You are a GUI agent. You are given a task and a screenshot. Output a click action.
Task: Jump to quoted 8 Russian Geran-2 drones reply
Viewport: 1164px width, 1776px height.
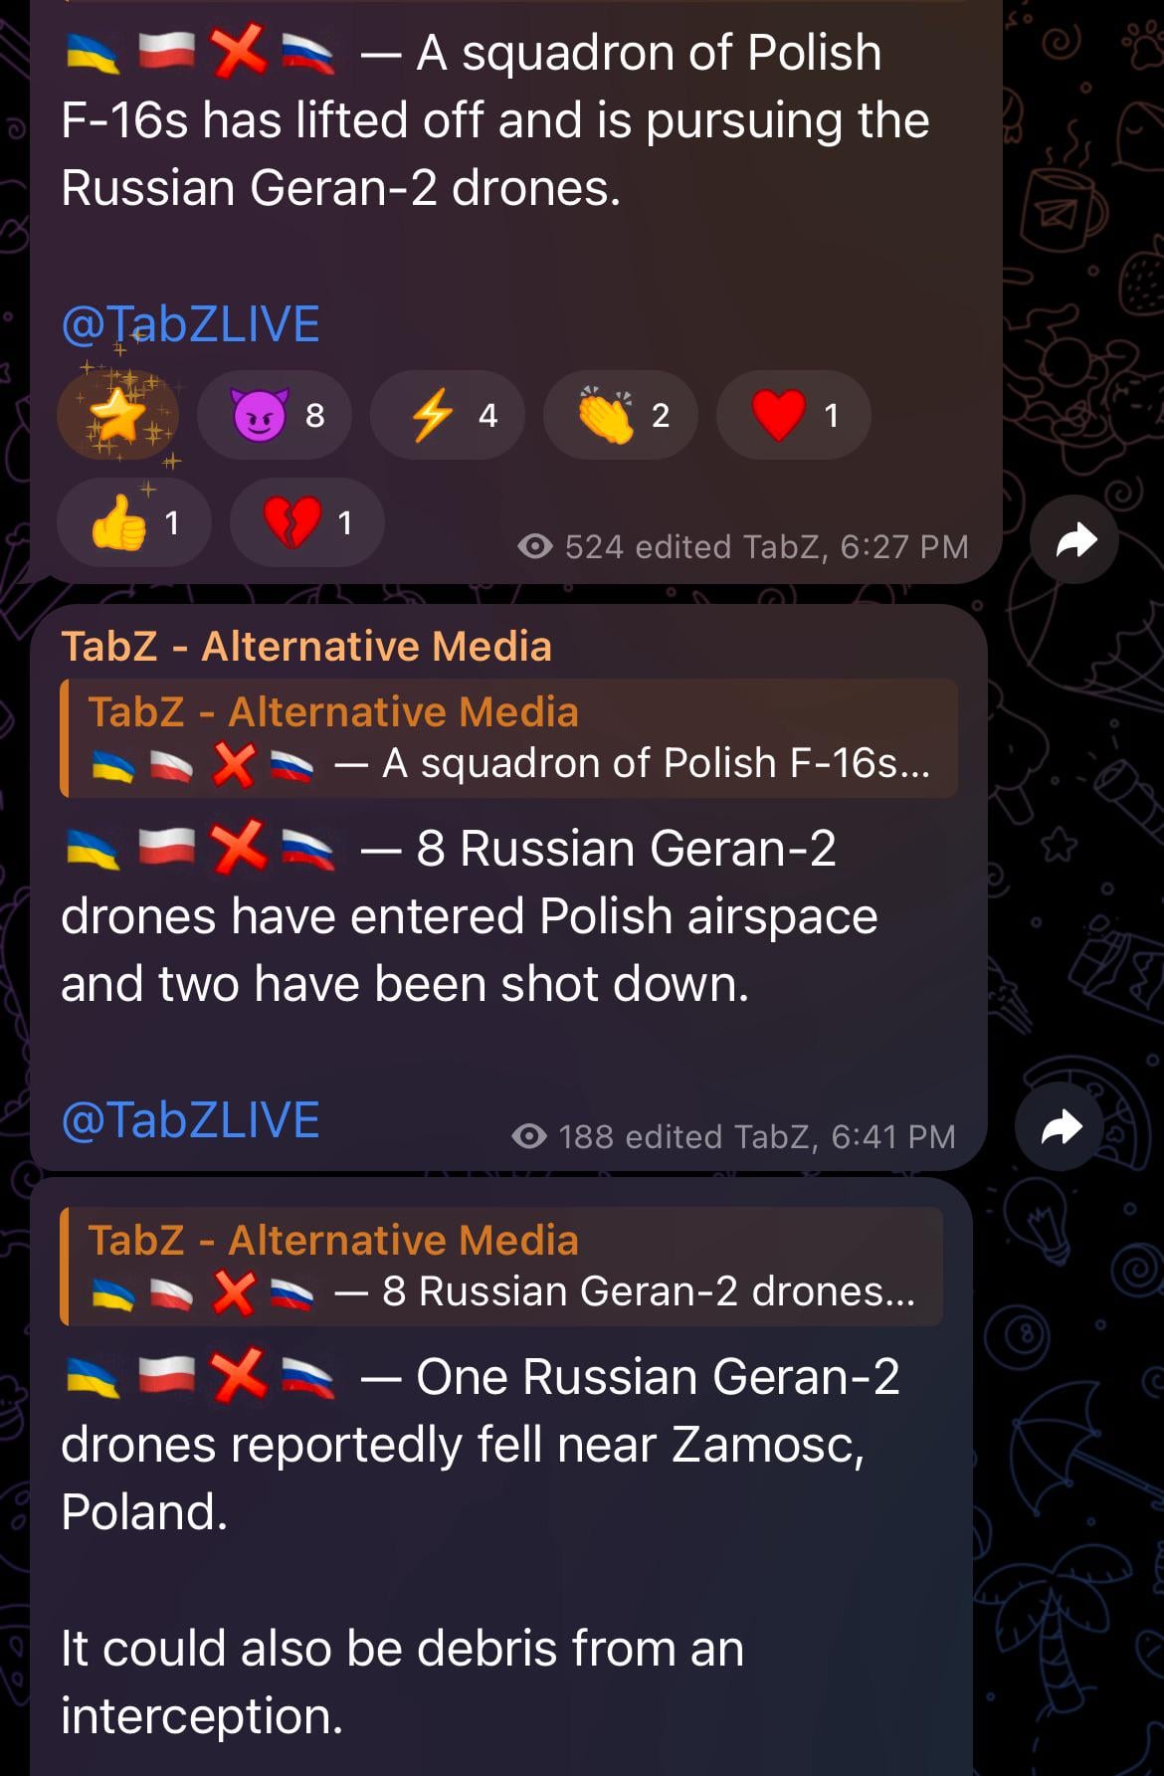point(501,1267)
